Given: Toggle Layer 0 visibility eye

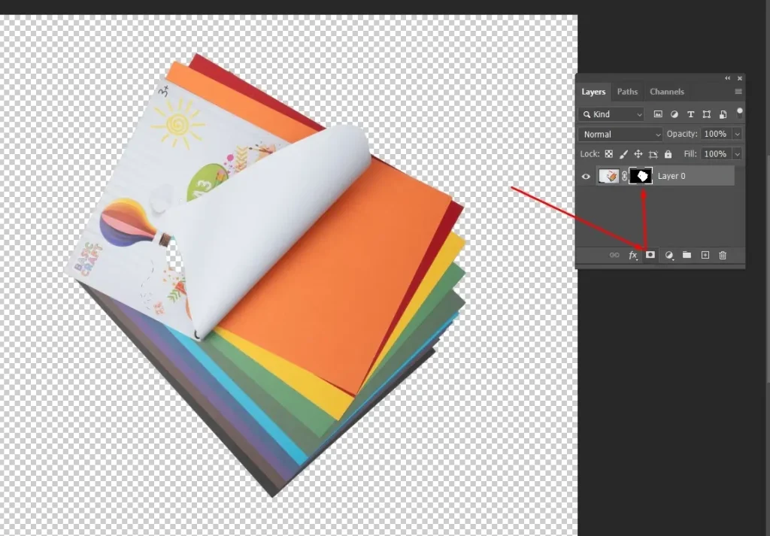Looking at the screenshot, I should [585, 176].
